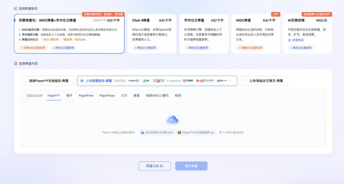The image size is (344, 184).
Task: Select the Chat-4降重 version card
Action: pyautogui.click(x=152, y=34)
